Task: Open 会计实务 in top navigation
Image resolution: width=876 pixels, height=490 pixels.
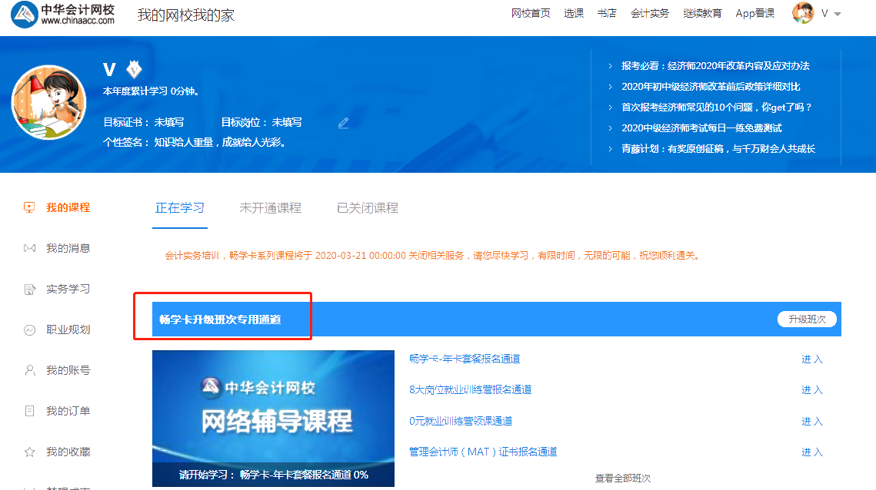Action: (x=650, y=13)
